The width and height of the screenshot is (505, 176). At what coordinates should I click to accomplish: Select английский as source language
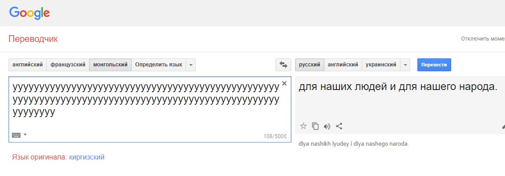(x=28, y=65)
